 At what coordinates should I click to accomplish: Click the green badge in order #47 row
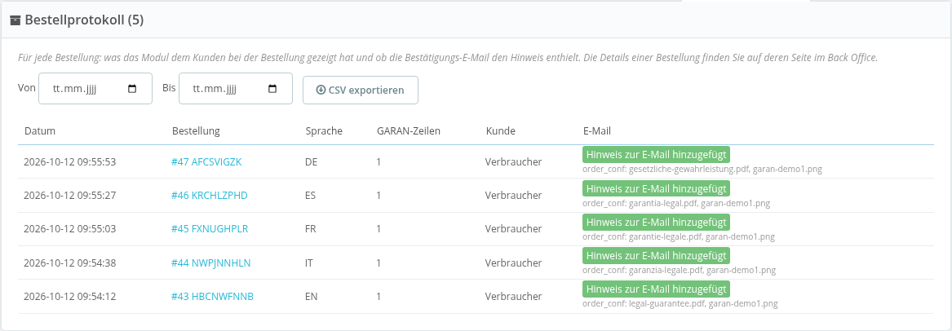(x=657, y=155)
